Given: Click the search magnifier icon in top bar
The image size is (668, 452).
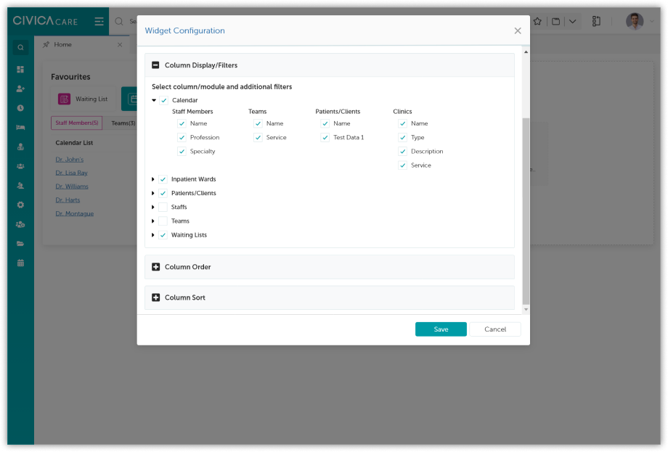Looking at the screenshot, I should point(119,21).
